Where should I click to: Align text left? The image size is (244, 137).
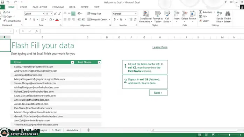pos(65,20)
